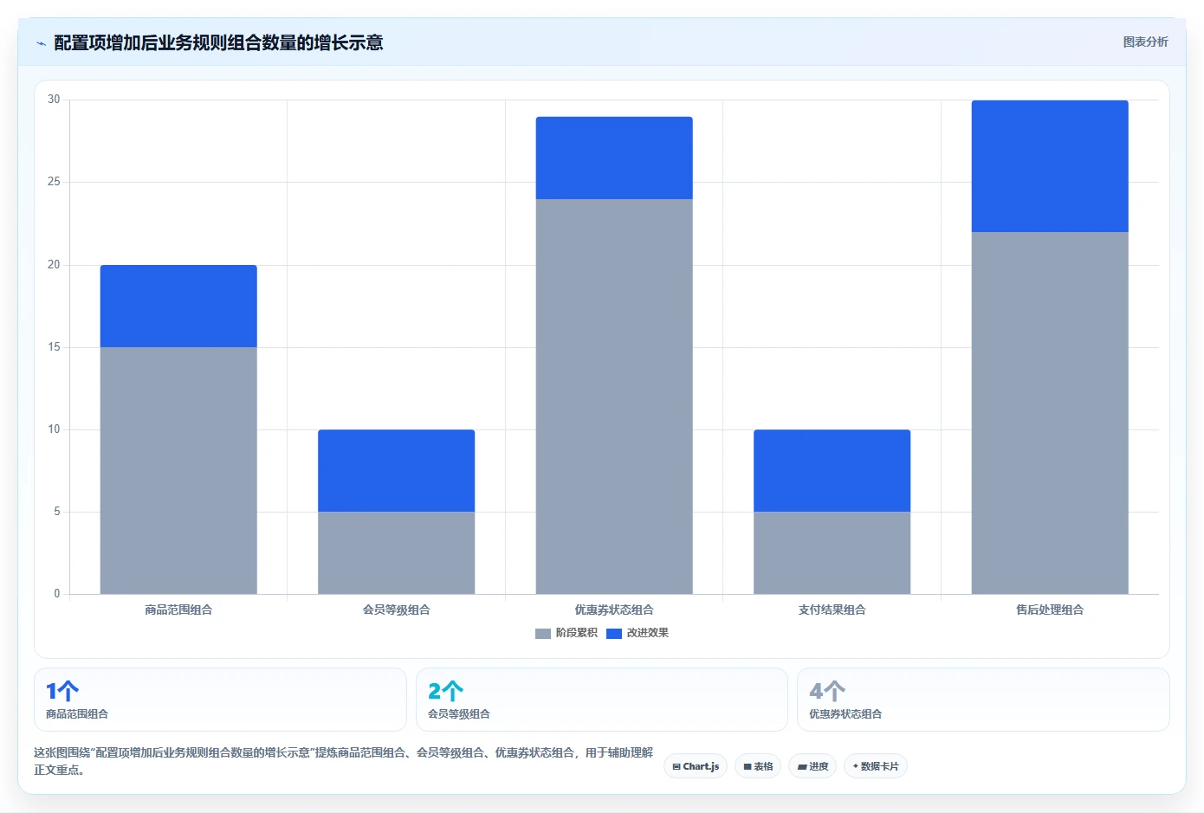
Task: Select the 进度 tag chip
Action: 812,766
